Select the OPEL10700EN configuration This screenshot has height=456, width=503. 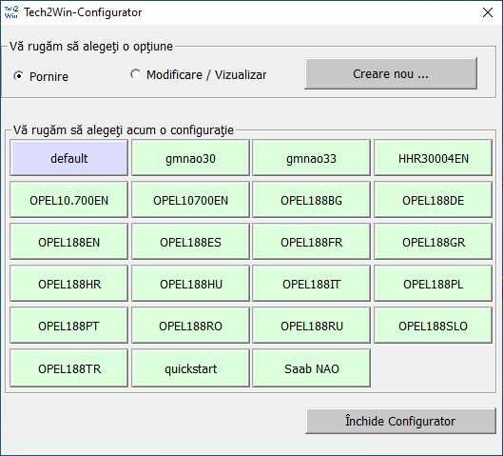click(x=190, y=200)
